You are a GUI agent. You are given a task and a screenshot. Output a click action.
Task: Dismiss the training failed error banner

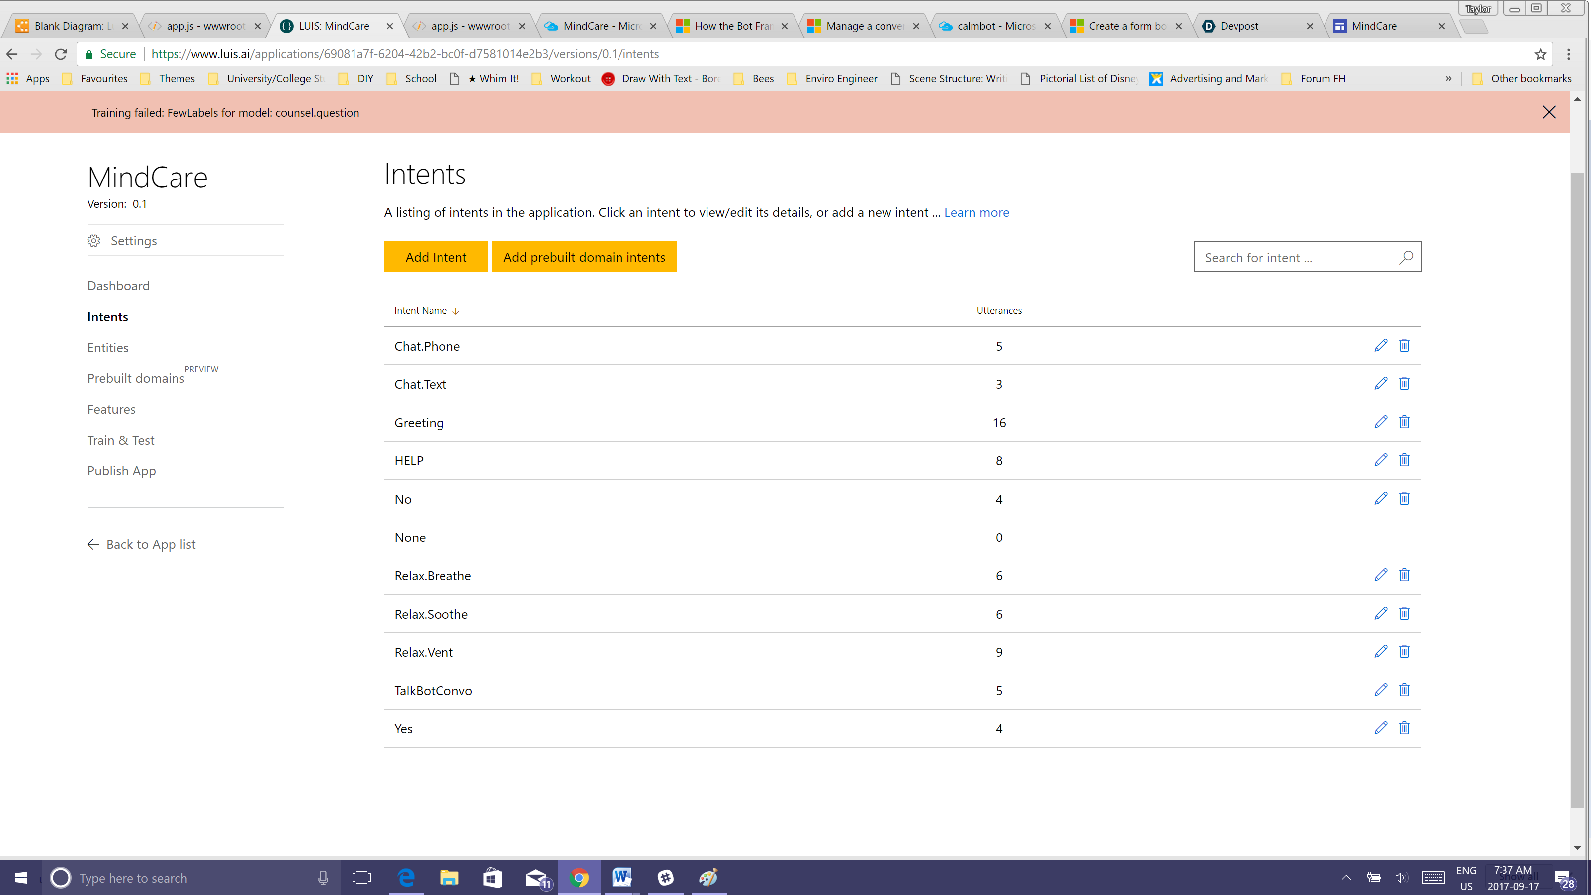(x=1548, y=112)
